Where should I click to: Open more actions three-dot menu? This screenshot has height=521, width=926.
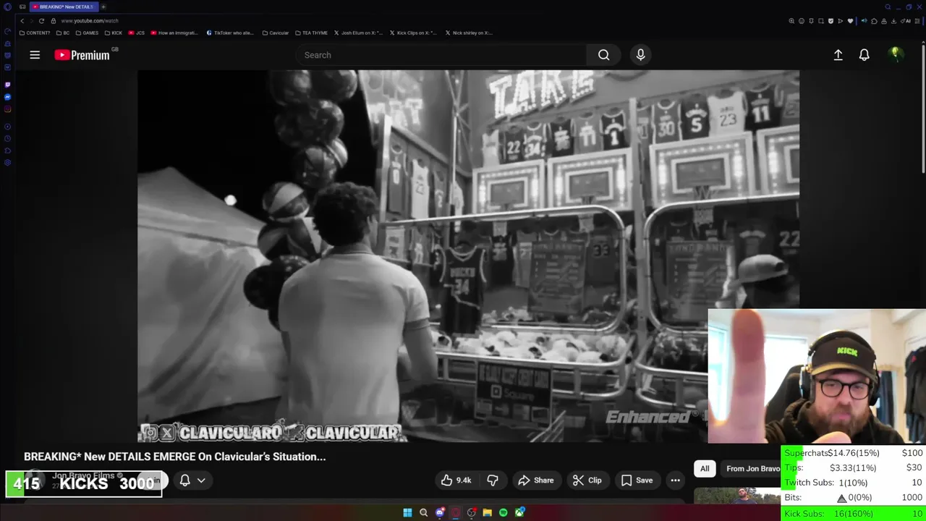click(x=675, y=480)
